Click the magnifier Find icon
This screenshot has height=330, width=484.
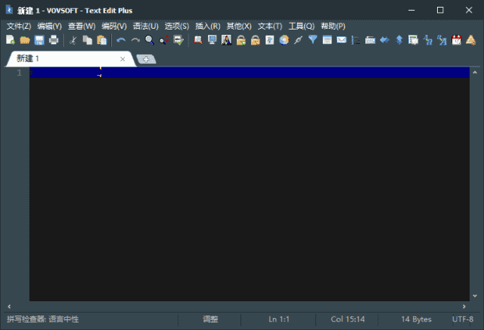150,40
